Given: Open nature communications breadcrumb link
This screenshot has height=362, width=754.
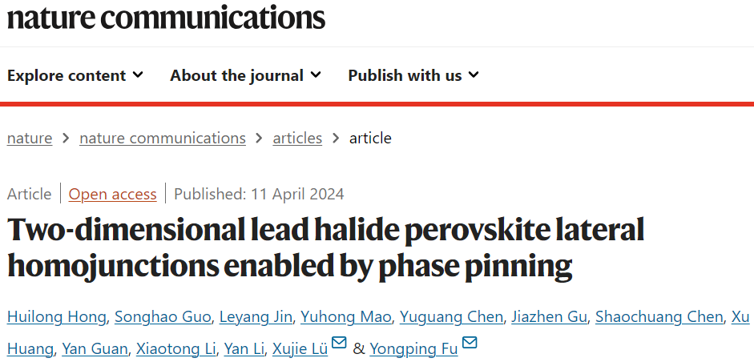Looking at the screenshot, I should (163, 139).
